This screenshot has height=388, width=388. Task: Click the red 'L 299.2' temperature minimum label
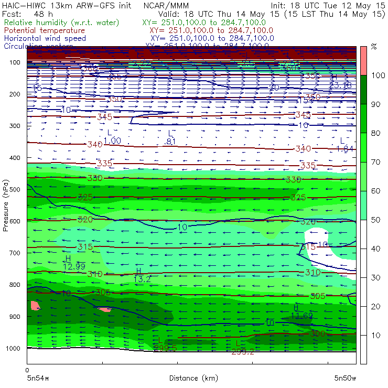[243, 348]
